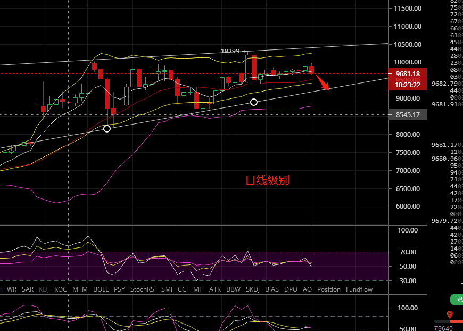
Task: Click the red 9681.18 current price label
Action: [407, 73]
